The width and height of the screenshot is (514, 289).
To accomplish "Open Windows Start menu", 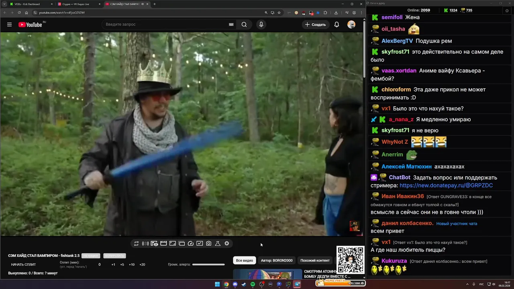I will pos(217,284).
